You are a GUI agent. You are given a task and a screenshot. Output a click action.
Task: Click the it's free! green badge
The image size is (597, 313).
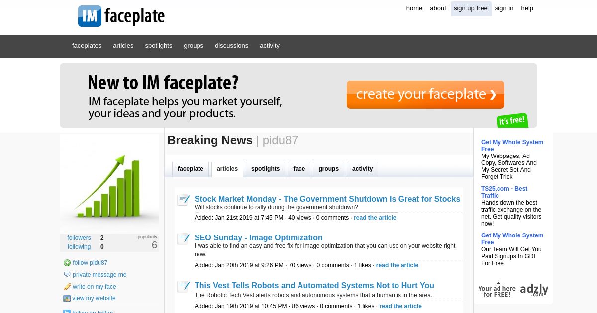(x=512, y=121)
